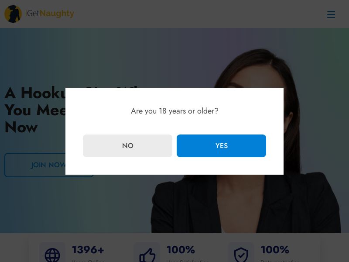349x262 pixels.
Task: Click the 1396+ users online figure
Action: [88, 250]
